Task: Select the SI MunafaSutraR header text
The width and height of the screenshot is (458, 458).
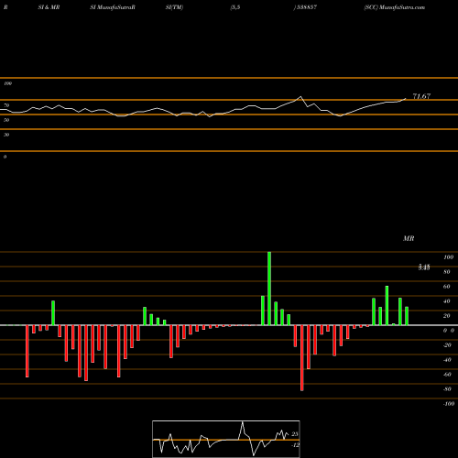Action: pos(113,7)
